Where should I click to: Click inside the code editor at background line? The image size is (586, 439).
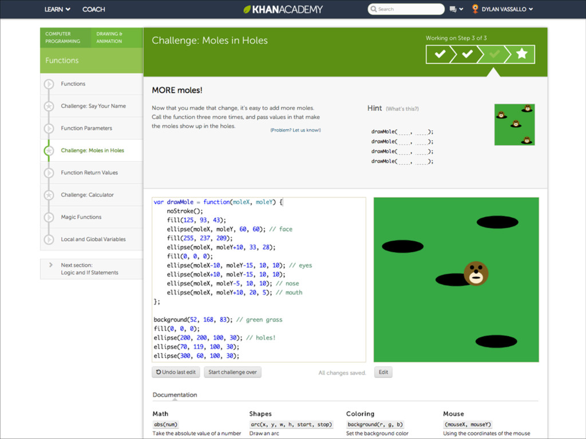tap(218, 320)
